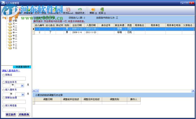Image resolution: width=196 pixels, height=119 pixels.
Task: Click the 调整前所在班级 history column header
Action: (x=71, y=100)
